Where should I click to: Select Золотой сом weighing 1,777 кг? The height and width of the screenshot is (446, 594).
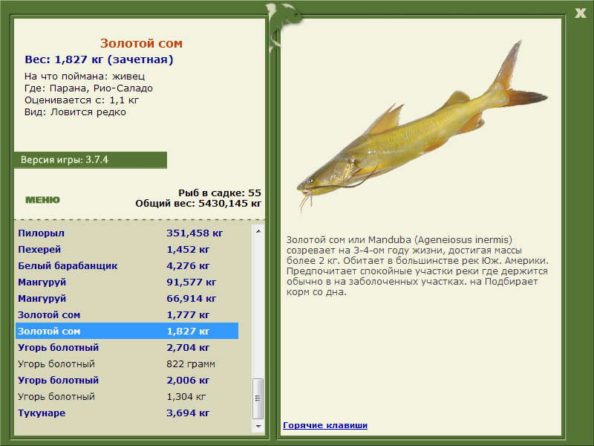coord(127,314)
